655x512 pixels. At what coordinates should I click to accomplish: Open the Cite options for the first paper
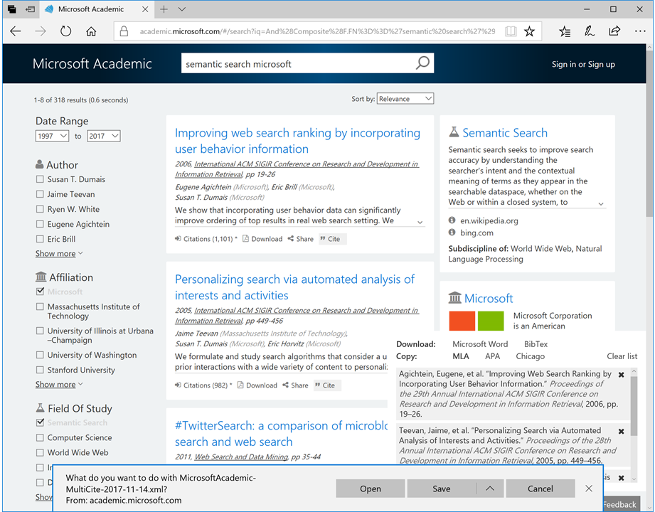point(331,239)
